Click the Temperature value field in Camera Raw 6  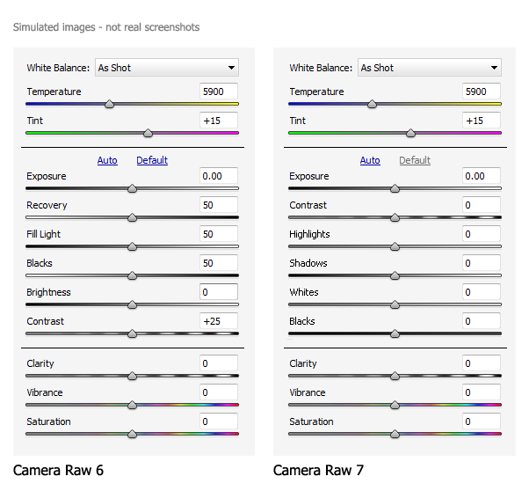click(x=219, y=92)
